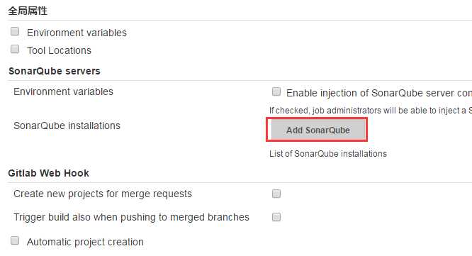The width and height of the screenshot is (472, 256).
Task: Click the Tool Locations label text
Action: pos(59,50)
